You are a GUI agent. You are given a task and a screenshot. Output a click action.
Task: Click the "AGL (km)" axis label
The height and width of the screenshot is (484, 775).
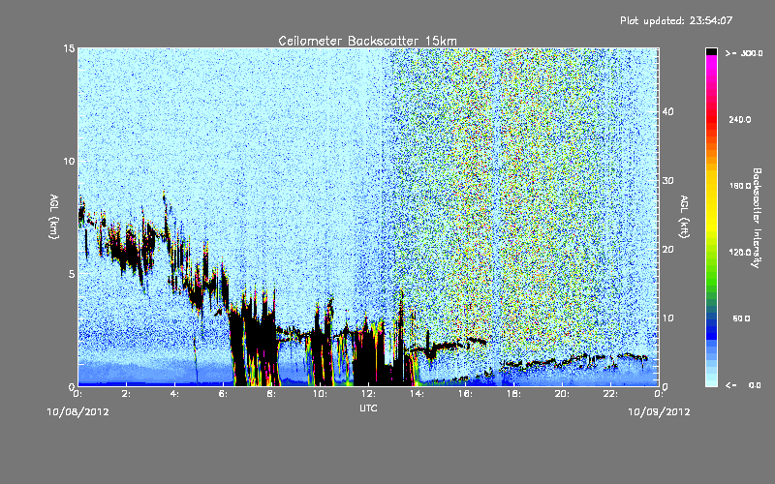(54, 217)
